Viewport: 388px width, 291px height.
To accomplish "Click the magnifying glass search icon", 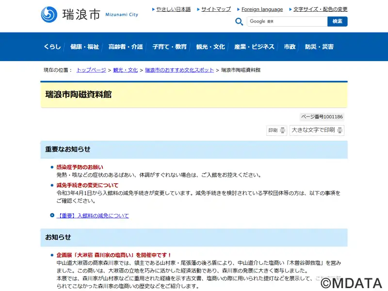I will click(239, 21).
